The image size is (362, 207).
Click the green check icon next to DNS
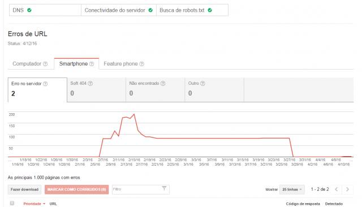(x=29, y=10)
